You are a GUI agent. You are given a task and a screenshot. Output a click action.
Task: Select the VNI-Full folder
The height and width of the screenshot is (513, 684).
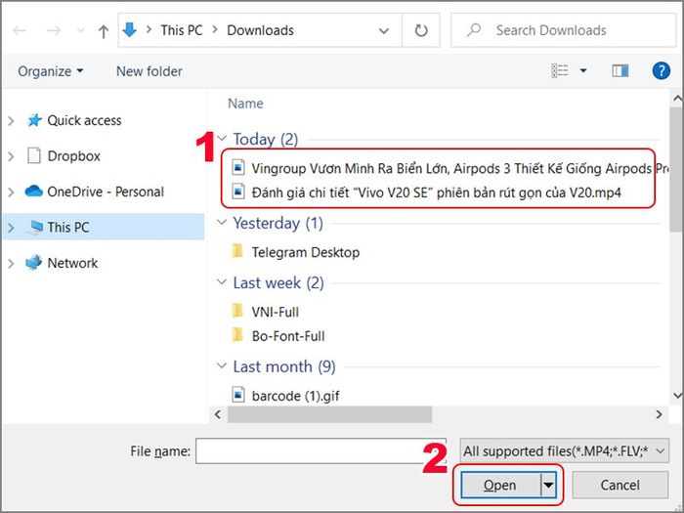[x=276, y=312]
